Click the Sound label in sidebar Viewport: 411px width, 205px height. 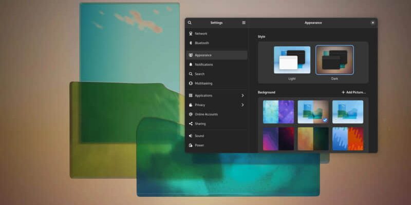(199, 136)
